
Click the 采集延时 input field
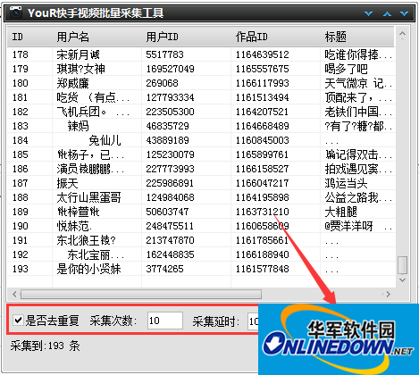click(x=253, y=321)
